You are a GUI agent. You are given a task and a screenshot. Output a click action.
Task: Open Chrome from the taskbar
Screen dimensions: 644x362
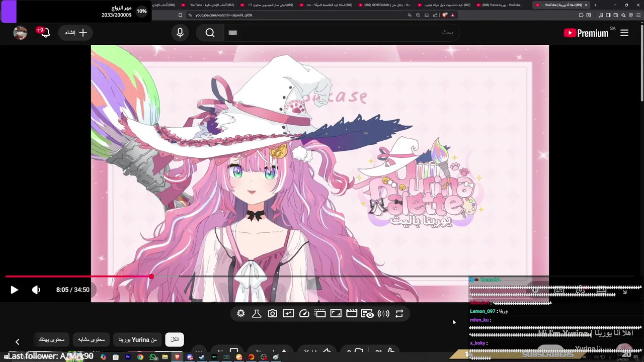click(x=140, y=357)
